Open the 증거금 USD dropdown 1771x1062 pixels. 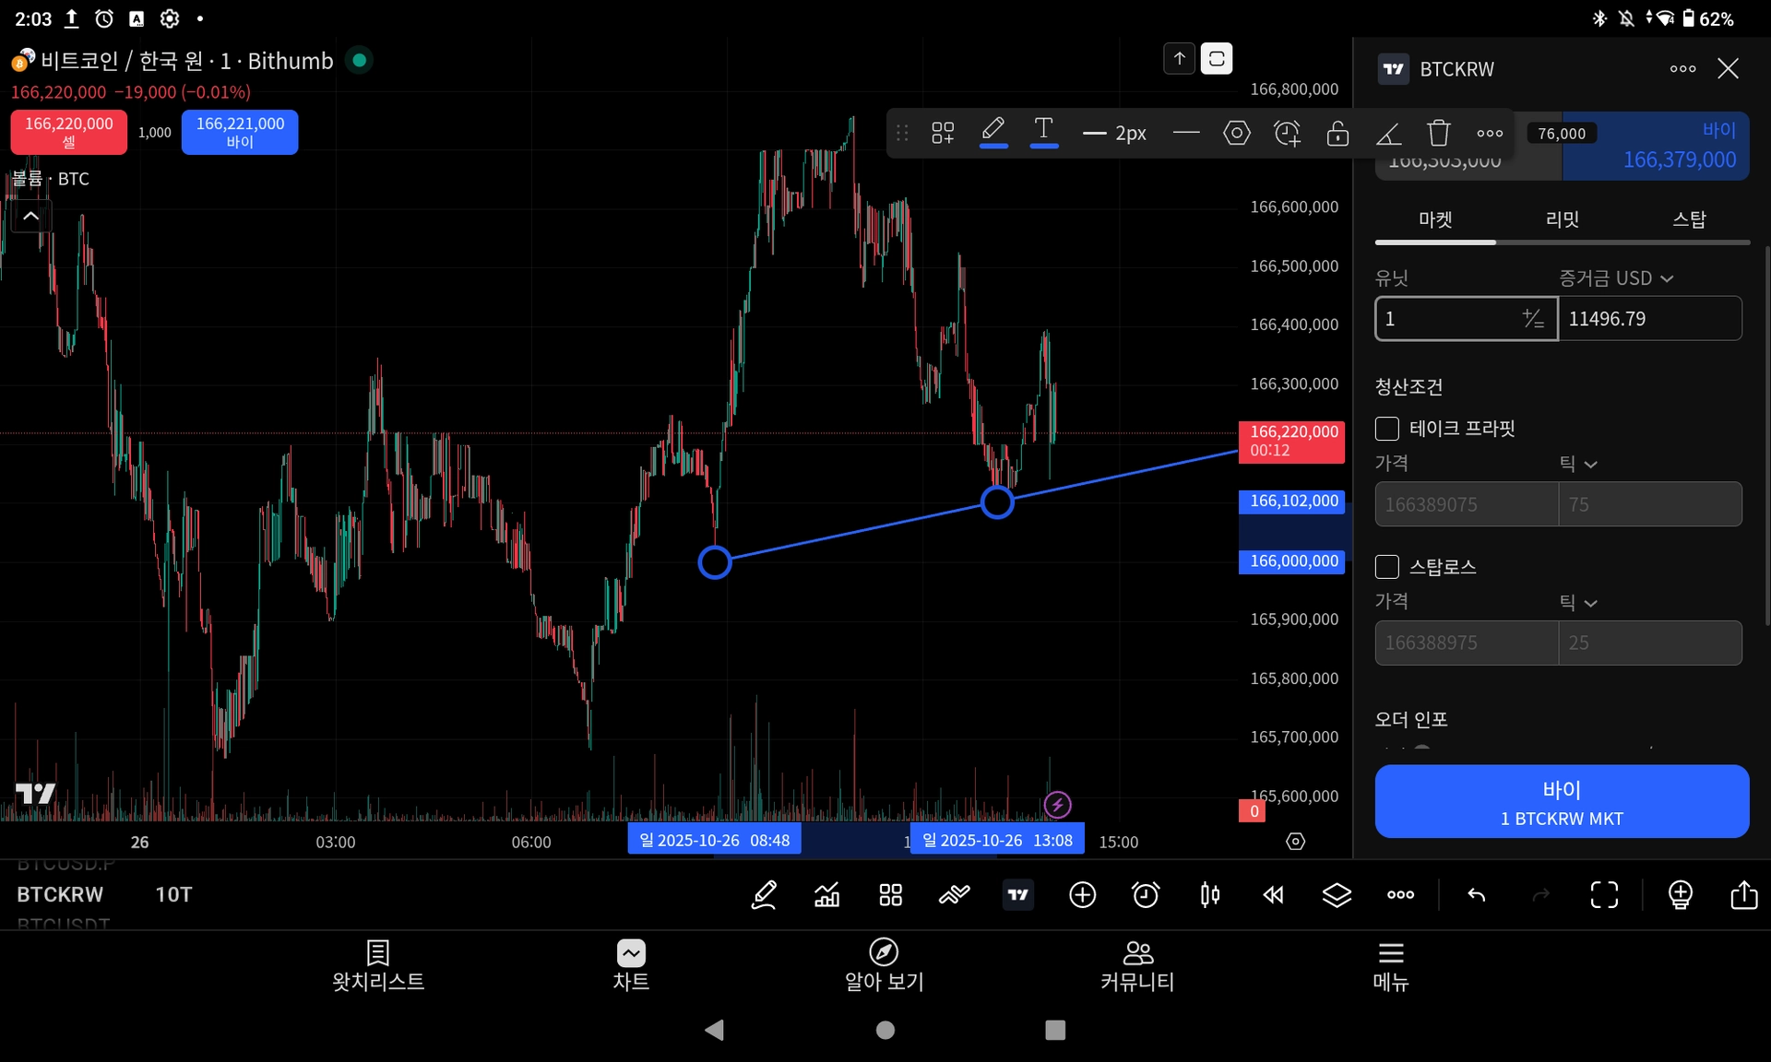[x=1616, y=278]
